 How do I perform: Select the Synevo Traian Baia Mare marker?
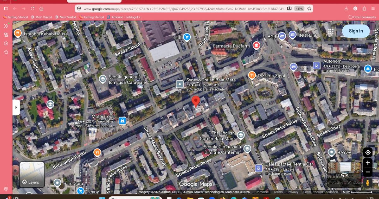[180, 84]
